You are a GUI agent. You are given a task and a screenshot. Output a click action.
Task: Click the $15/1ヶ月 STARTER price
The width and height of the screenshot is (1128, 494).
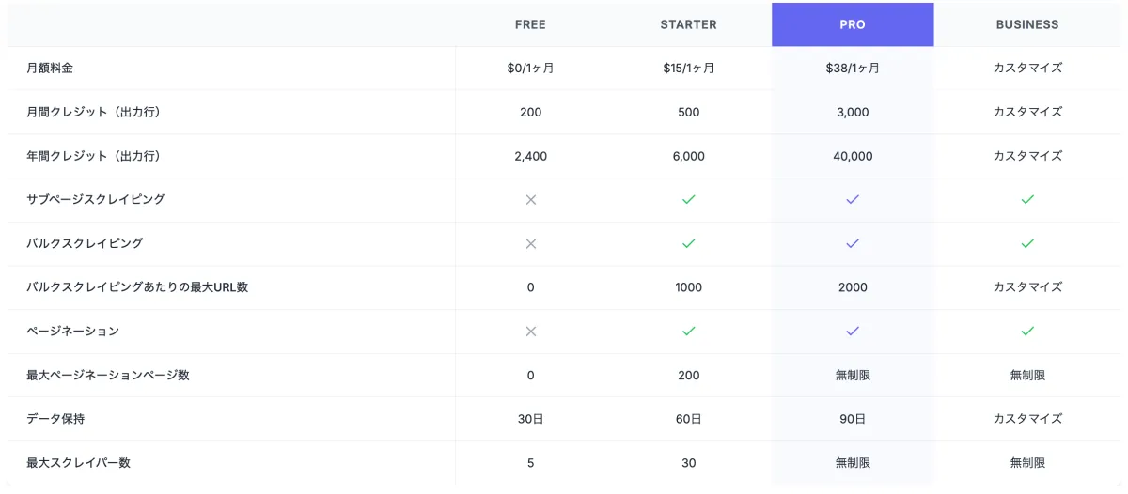pos(688,68)
